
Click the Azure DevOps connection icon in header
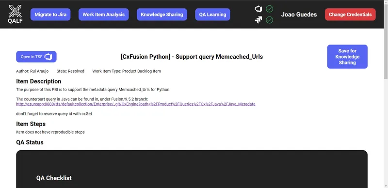[x=259, y=9]
